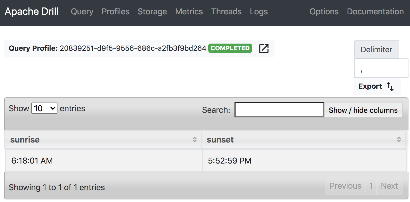Click the COMPLETED status badge
This screenshot has height=202, width=410.
[x=230, y=48]
